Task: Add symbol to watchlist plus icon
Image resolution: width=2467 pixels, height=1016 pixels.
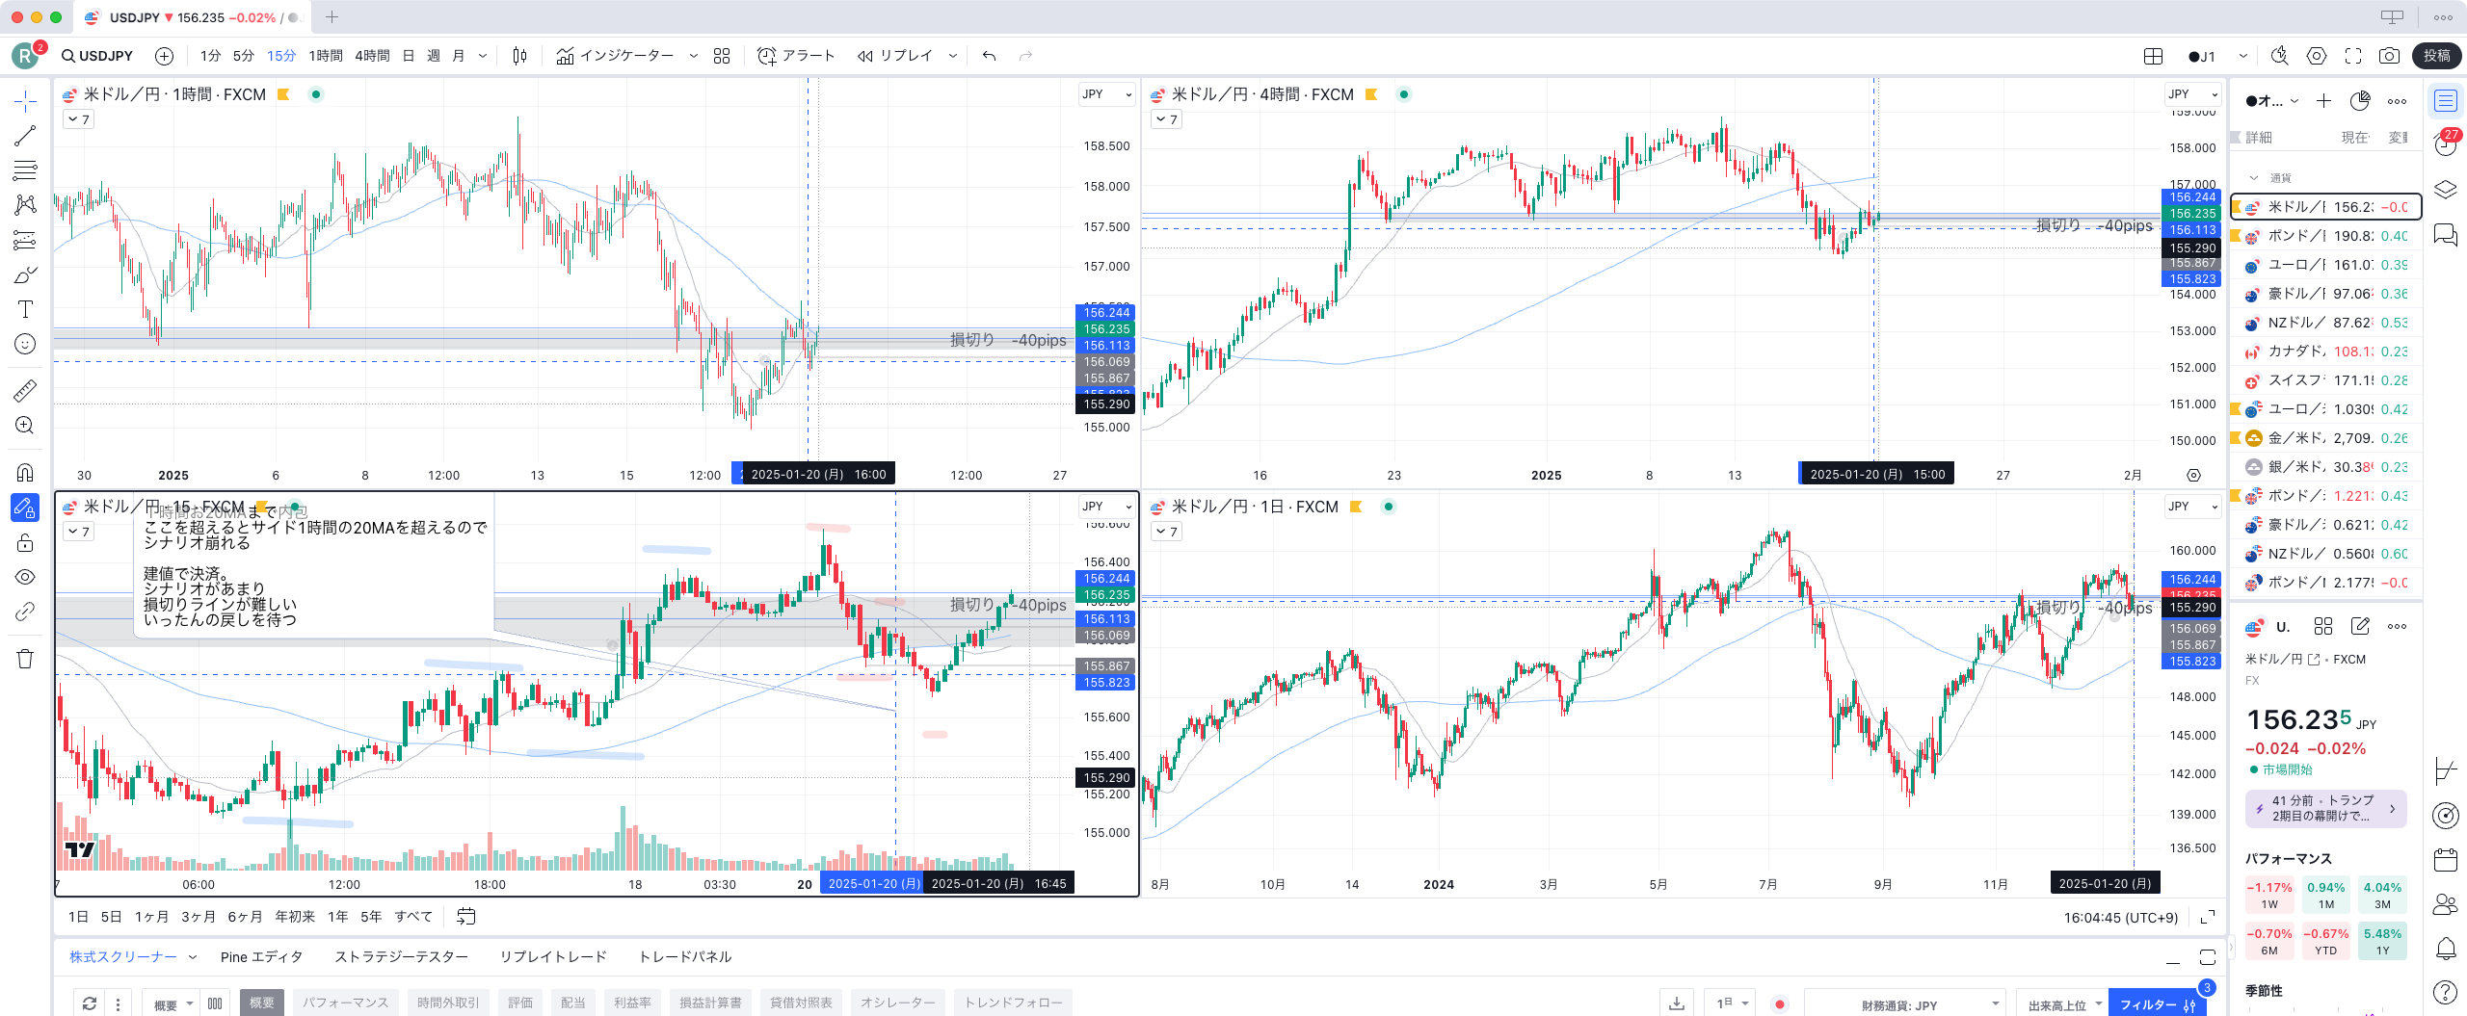Action: (2323, 101)
